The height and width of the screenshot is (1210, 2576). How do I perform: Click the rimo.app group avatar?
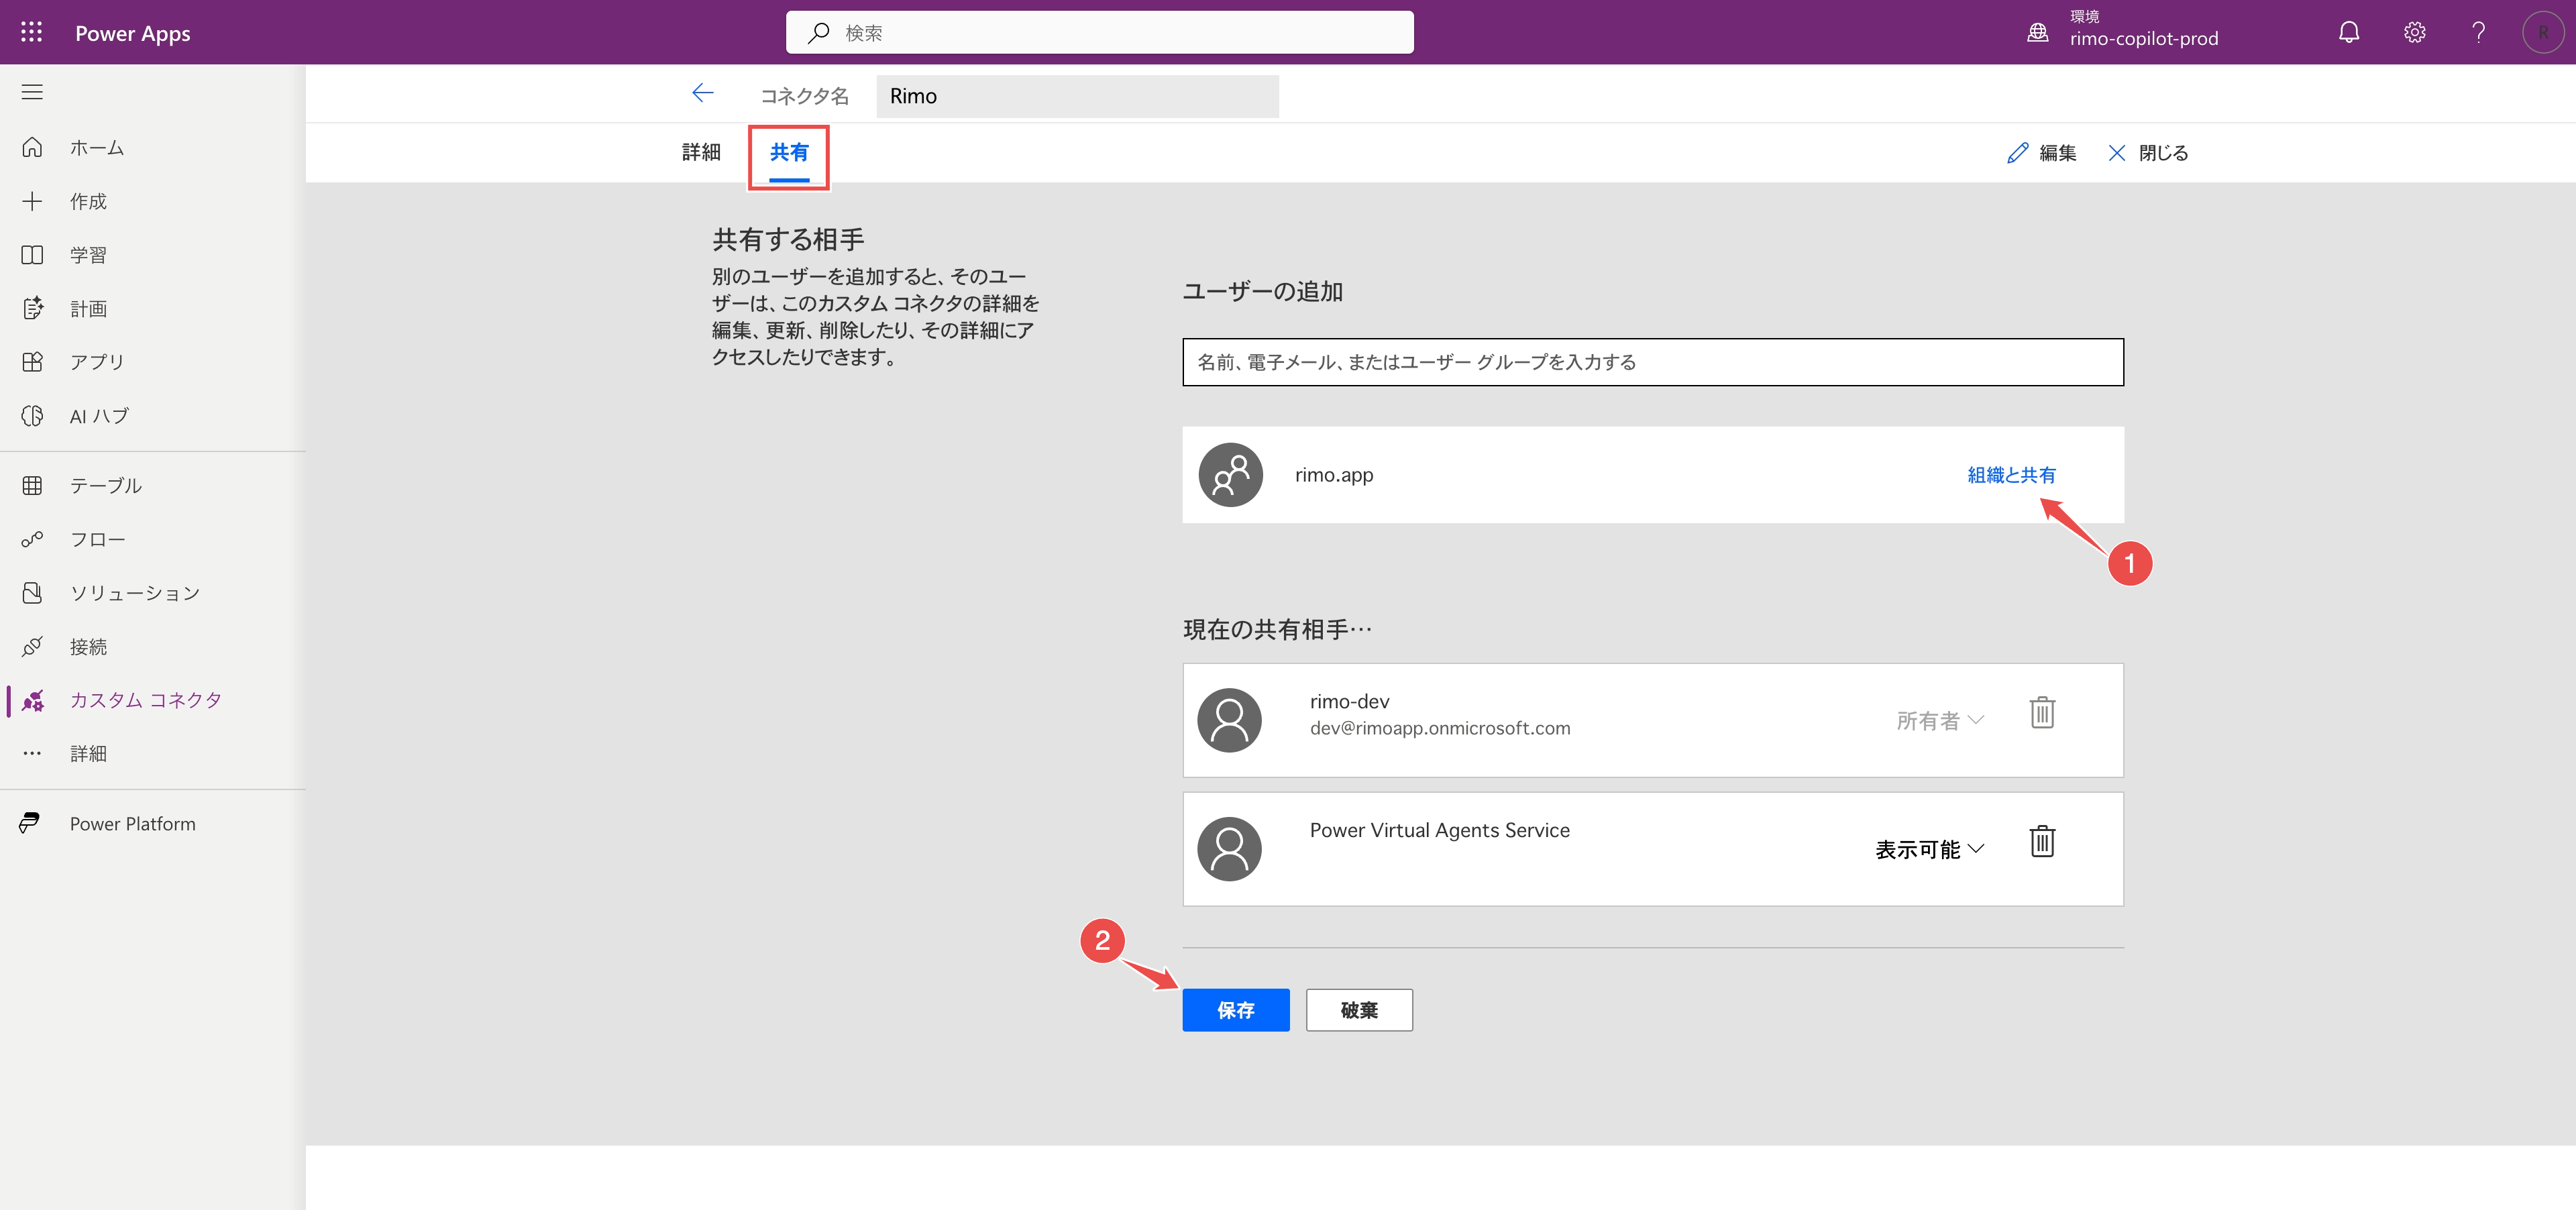point(1230,475)
